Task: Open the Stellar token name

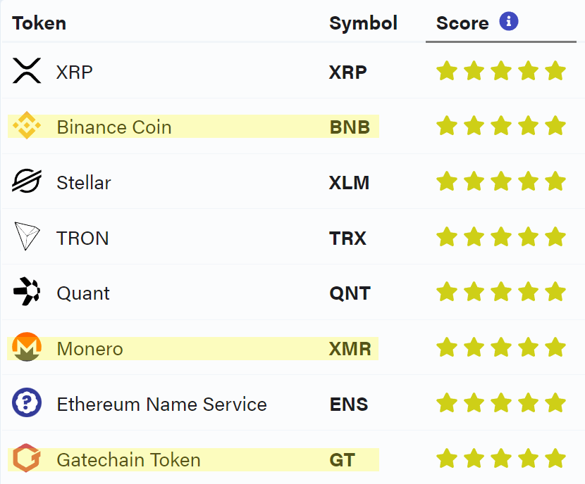Action: (84, 183)
